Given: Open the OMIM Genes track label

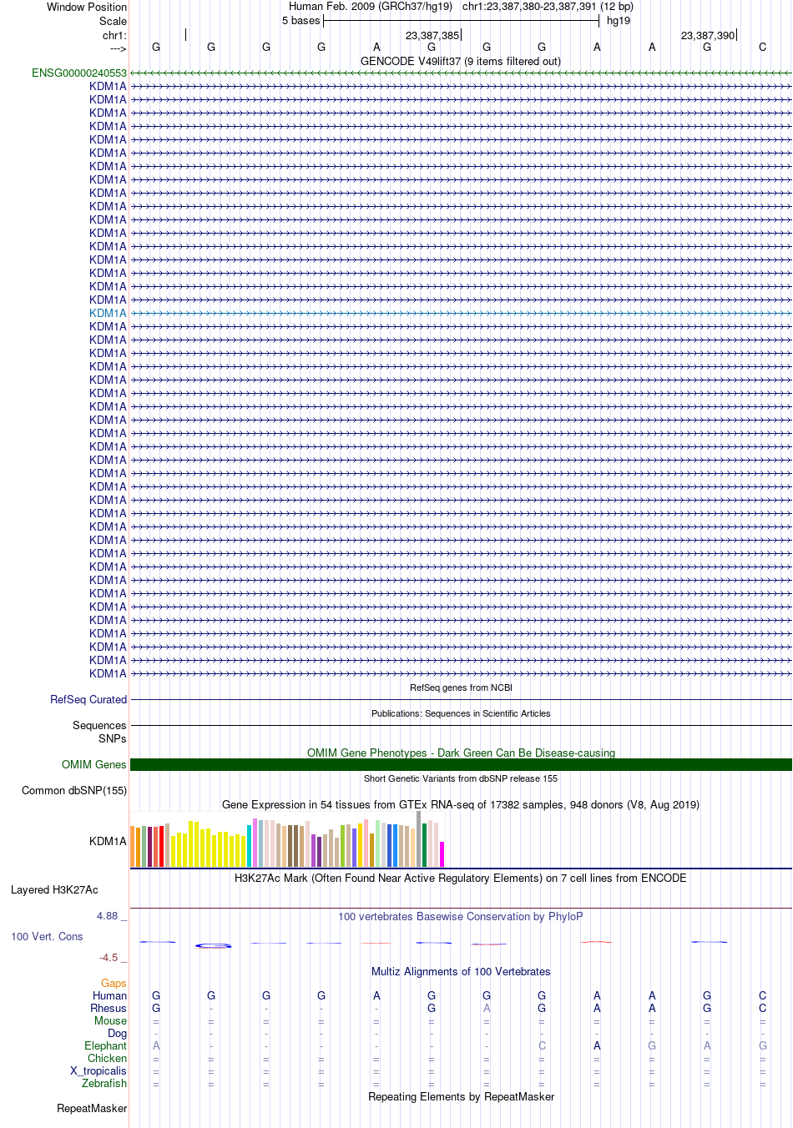Looking at the screenshot, I should pos(94,765).
